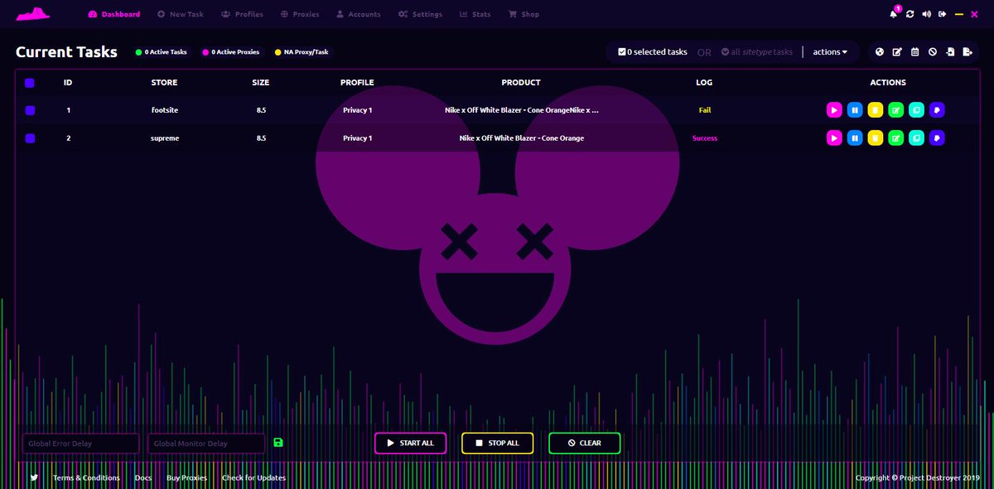Screen dimensions: 994x489
Task: Click the sign-out arrow icon in top bar
Action: [x=943, y=14]
